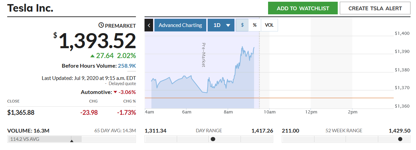
Task: Click the 8am label on time axis
Action: click(228, 112)
